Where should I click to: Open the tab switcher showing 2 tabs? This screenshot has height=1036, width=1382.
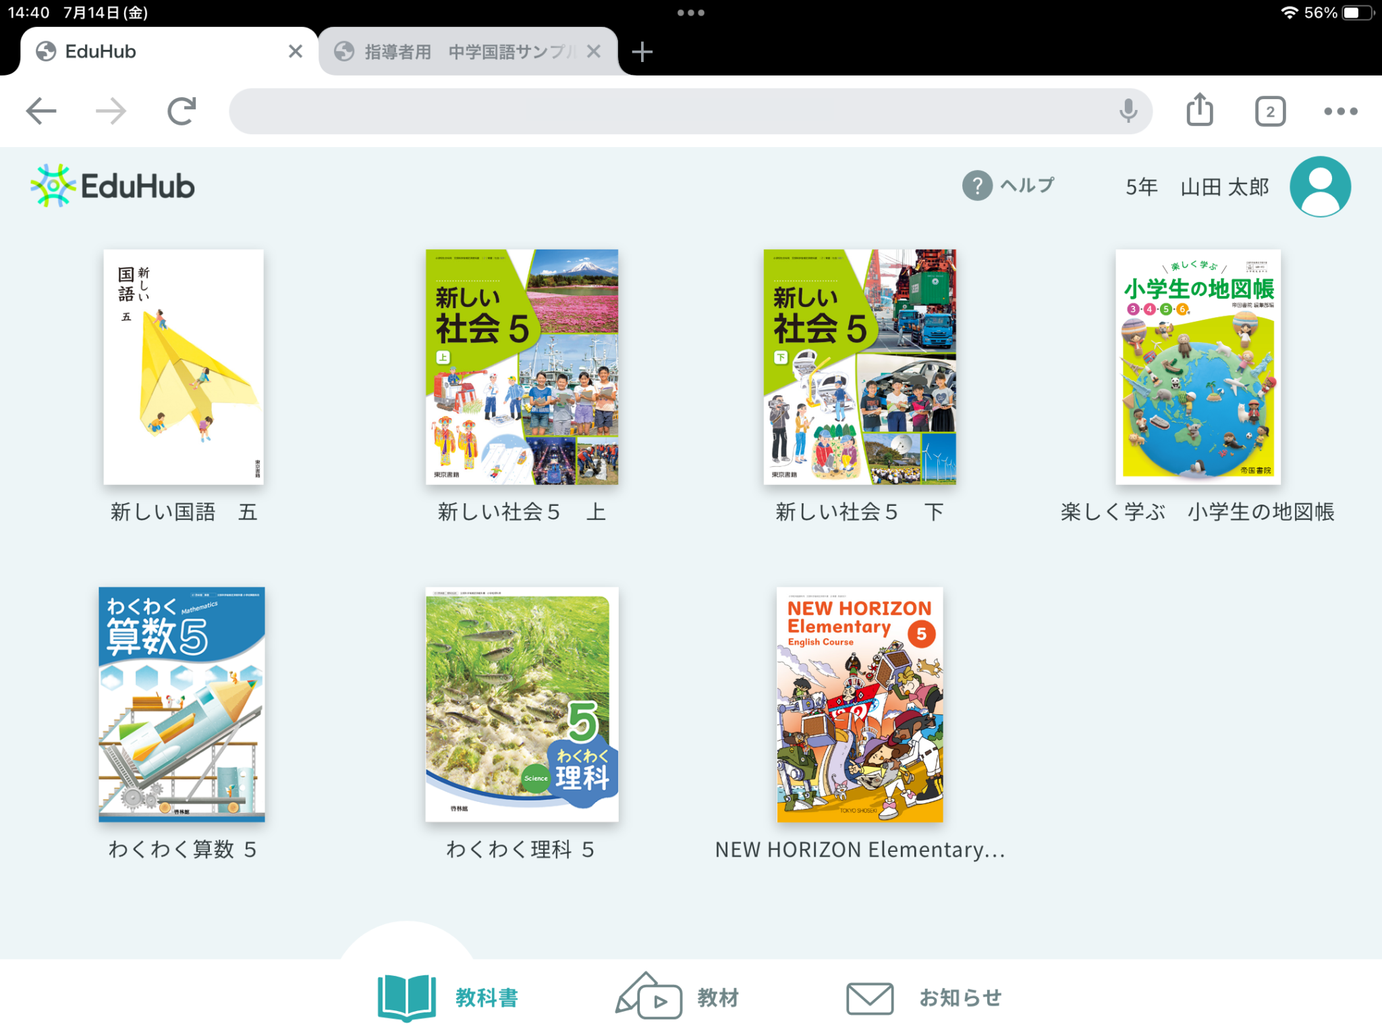(1270, 111)
